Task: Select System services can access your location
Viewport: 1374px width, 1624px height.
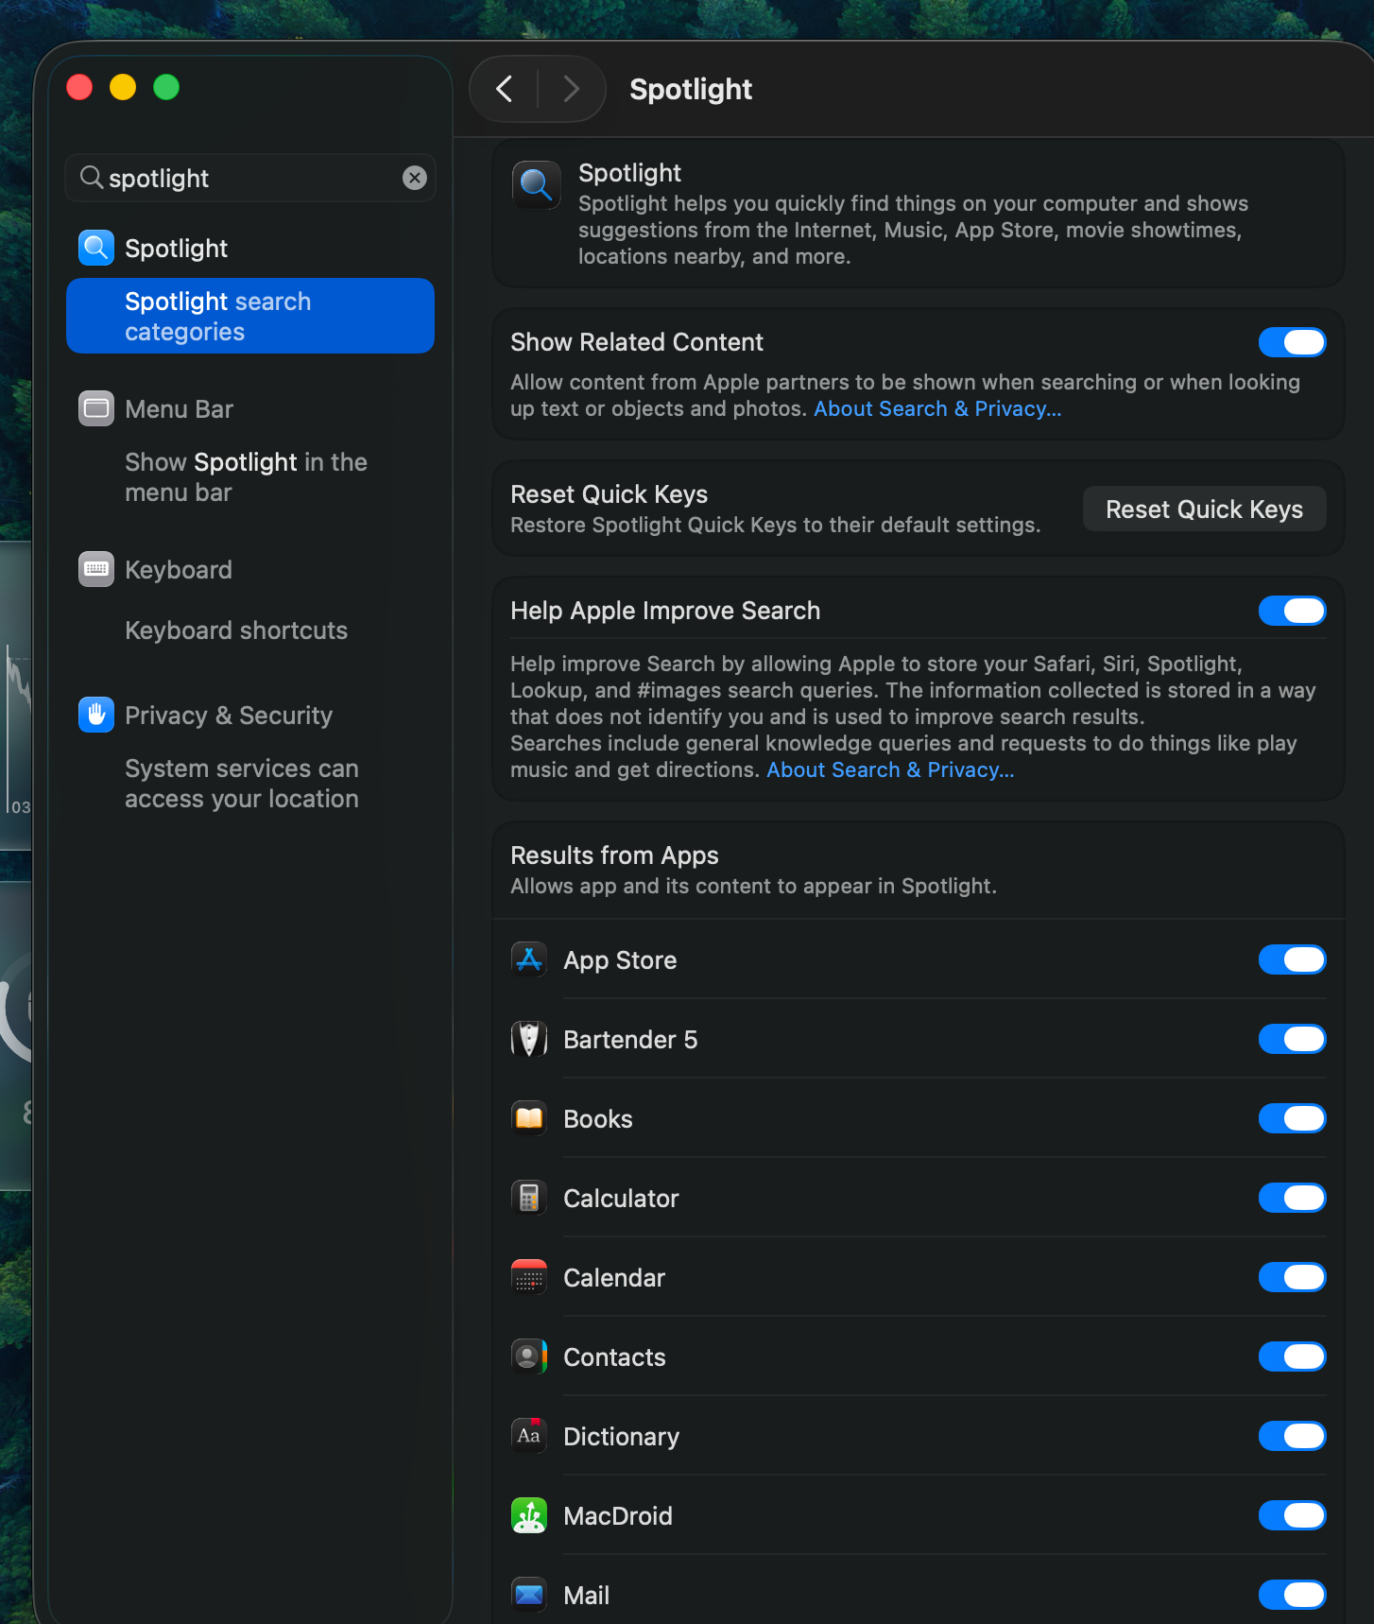Action: click(x=250, y=783)
